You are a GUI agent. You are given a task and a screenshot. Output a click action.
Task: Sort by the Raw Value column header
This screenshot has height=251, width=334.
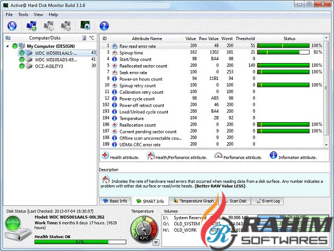point(209,38)
